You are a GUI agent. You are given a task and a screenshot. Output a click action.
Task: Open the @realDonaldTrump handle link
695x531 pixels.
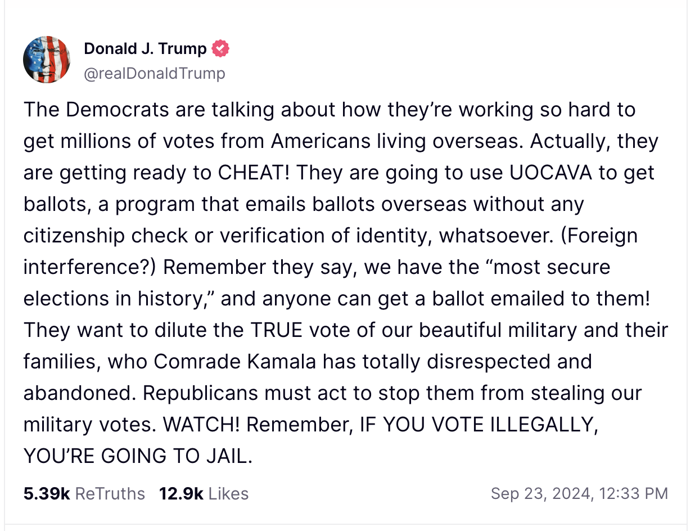click(x=154, y=74)
